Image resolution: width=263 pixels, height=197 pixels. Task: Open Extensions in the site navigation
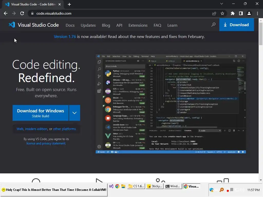click(x=138, y=25)
